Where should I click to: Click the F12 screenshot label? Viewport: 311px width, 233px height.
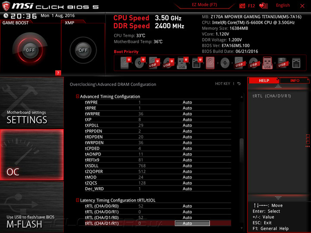point(251,6)
